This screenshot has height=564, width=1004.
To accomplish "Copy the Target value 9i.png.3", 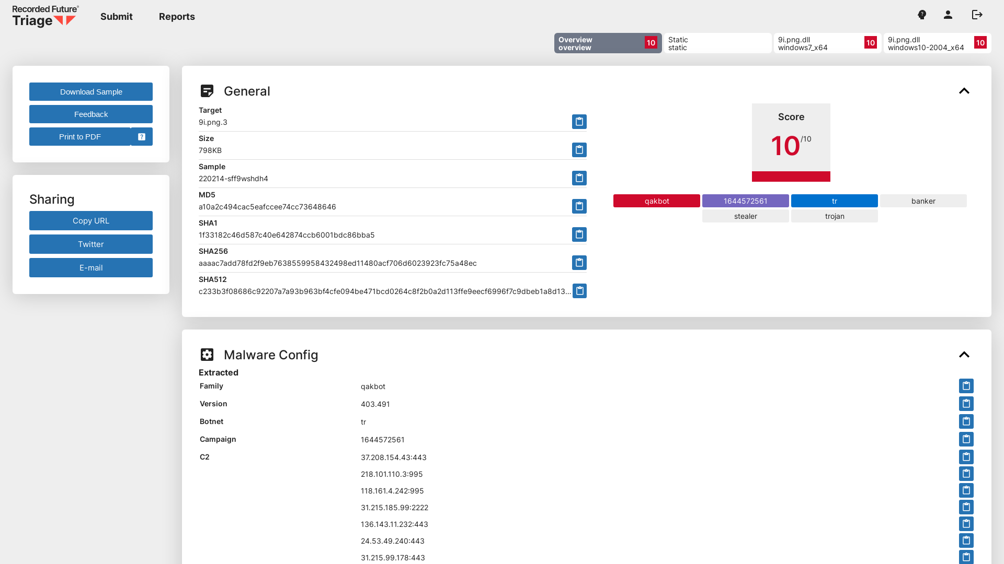I will coord(579,122).
